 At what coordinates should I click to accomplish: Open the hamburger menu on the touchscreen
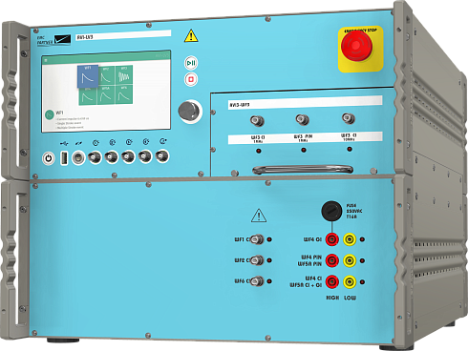click(46, 60)
